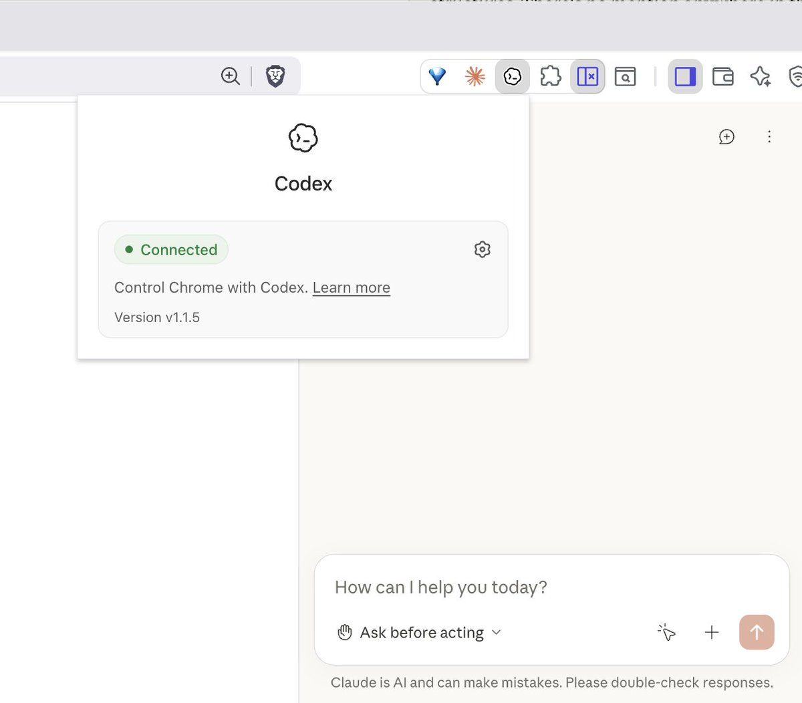Click the Claude AI mistakes disclaimer text
802x703 pixels.
[552, 683]
